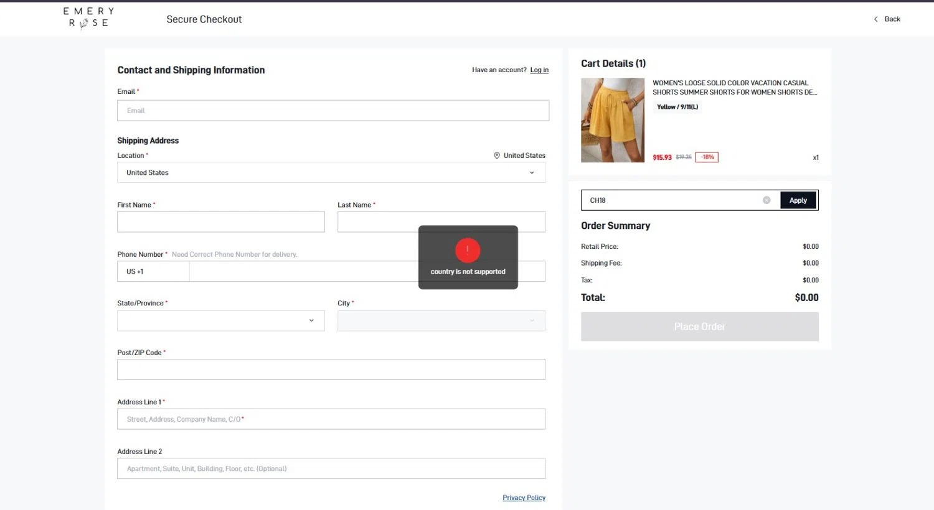This screenshot has width=934, height=510.
Task: Click the product title Women's Loose Solid Color shorts
Action: click(735, 87)
